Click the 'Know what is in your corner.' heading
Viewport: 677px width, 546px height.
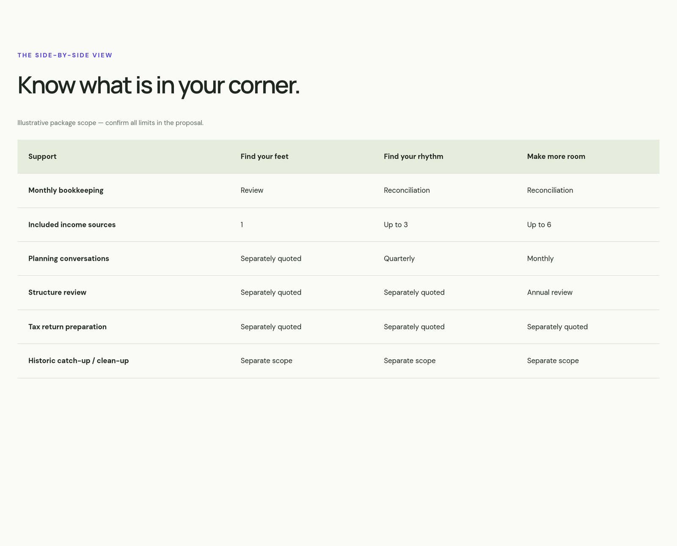tap(158, 85)
